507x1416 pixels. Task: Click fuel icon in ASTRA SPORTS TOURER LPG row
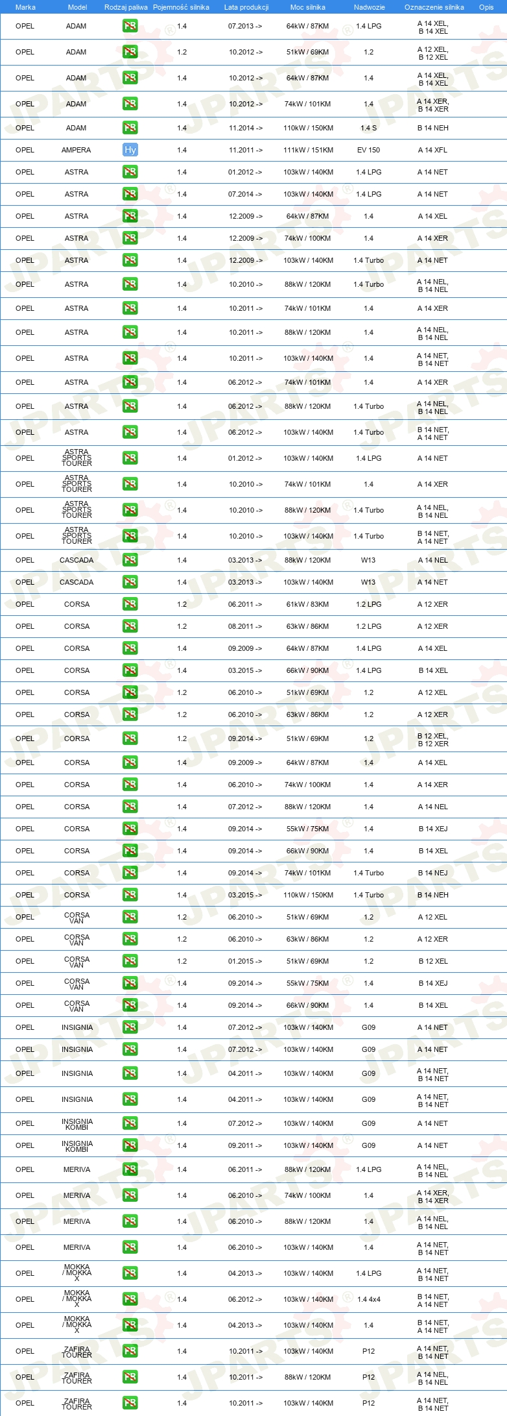(x=130, y=458)
